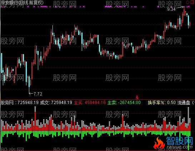The image size is (195, 151).
Task: Click the 主卖: -267454.00 readout
Action: (x=124, y=103)
